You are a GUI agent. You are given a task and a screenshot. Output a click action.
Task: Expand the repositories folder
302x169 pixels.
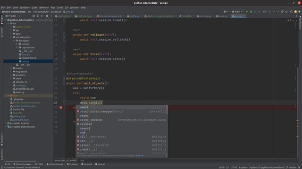(x=17, y=47)
